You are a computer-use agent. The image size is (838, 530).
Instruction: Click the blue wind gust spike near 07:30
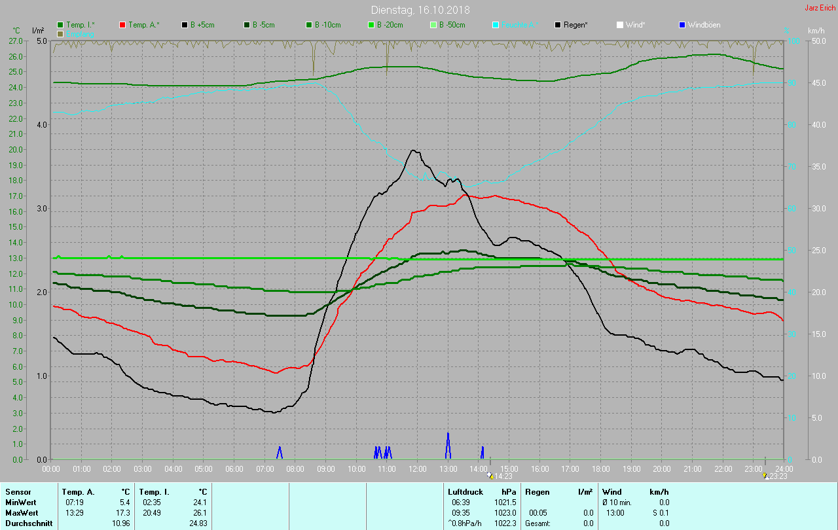pyautogui.click(x=280, y=453)
